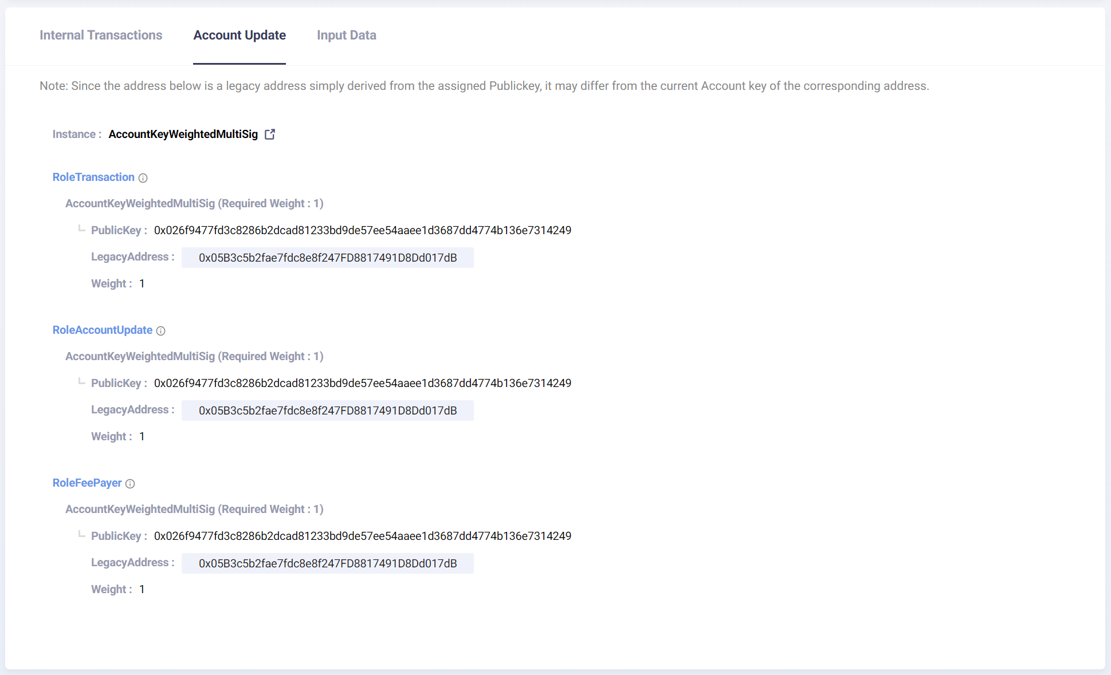
Task: Click the info icon beside RoleAccountUpdate
Action: pos(161,331)
